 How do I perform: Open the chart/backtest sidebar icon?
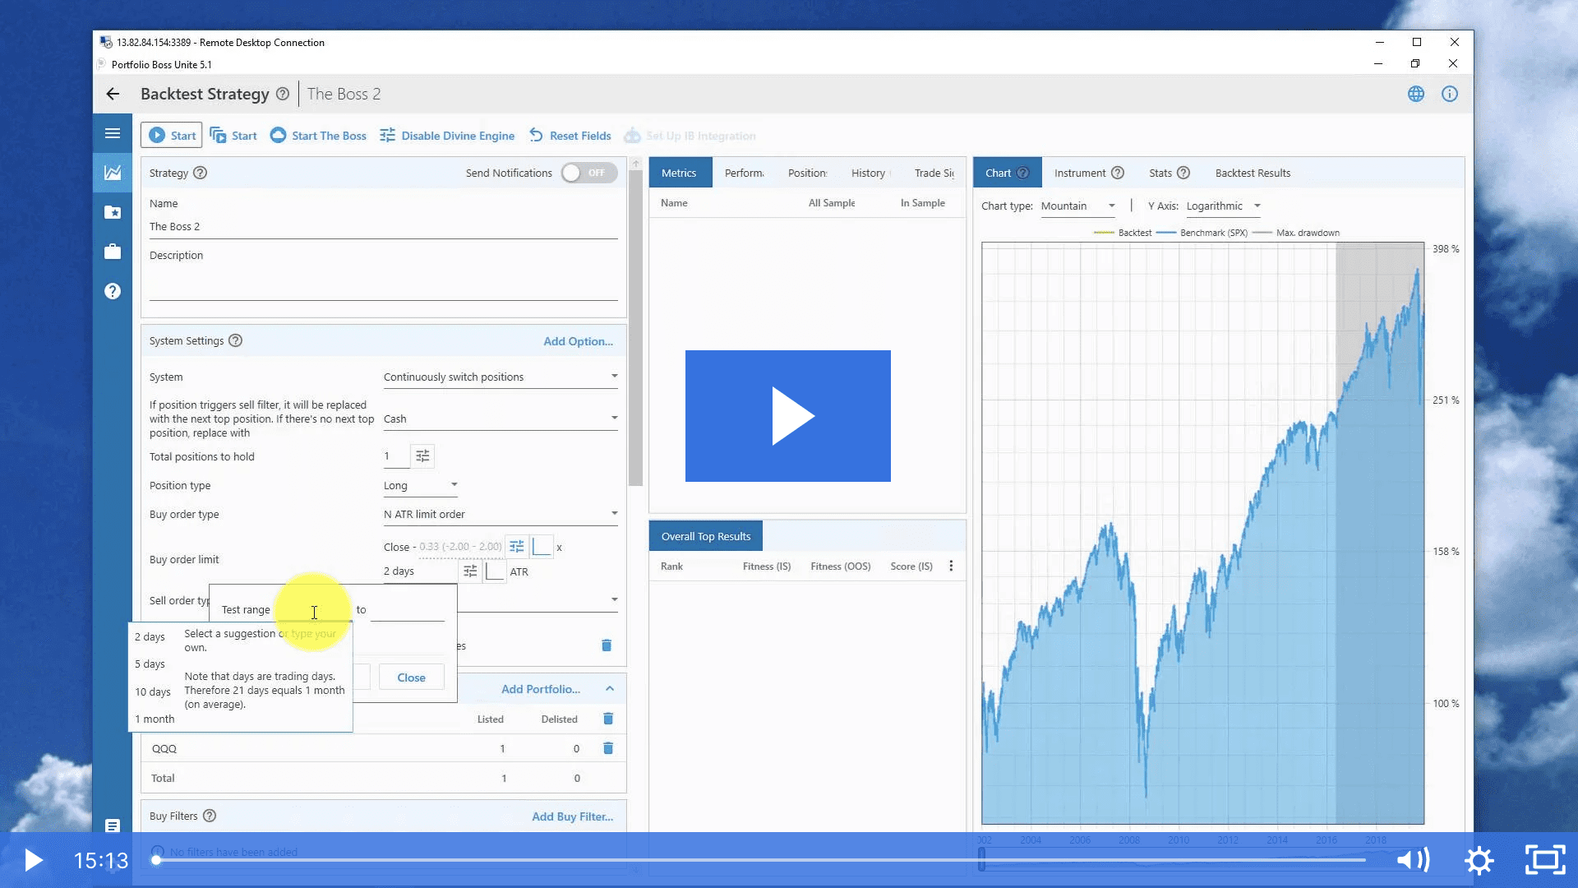(113, 173)
